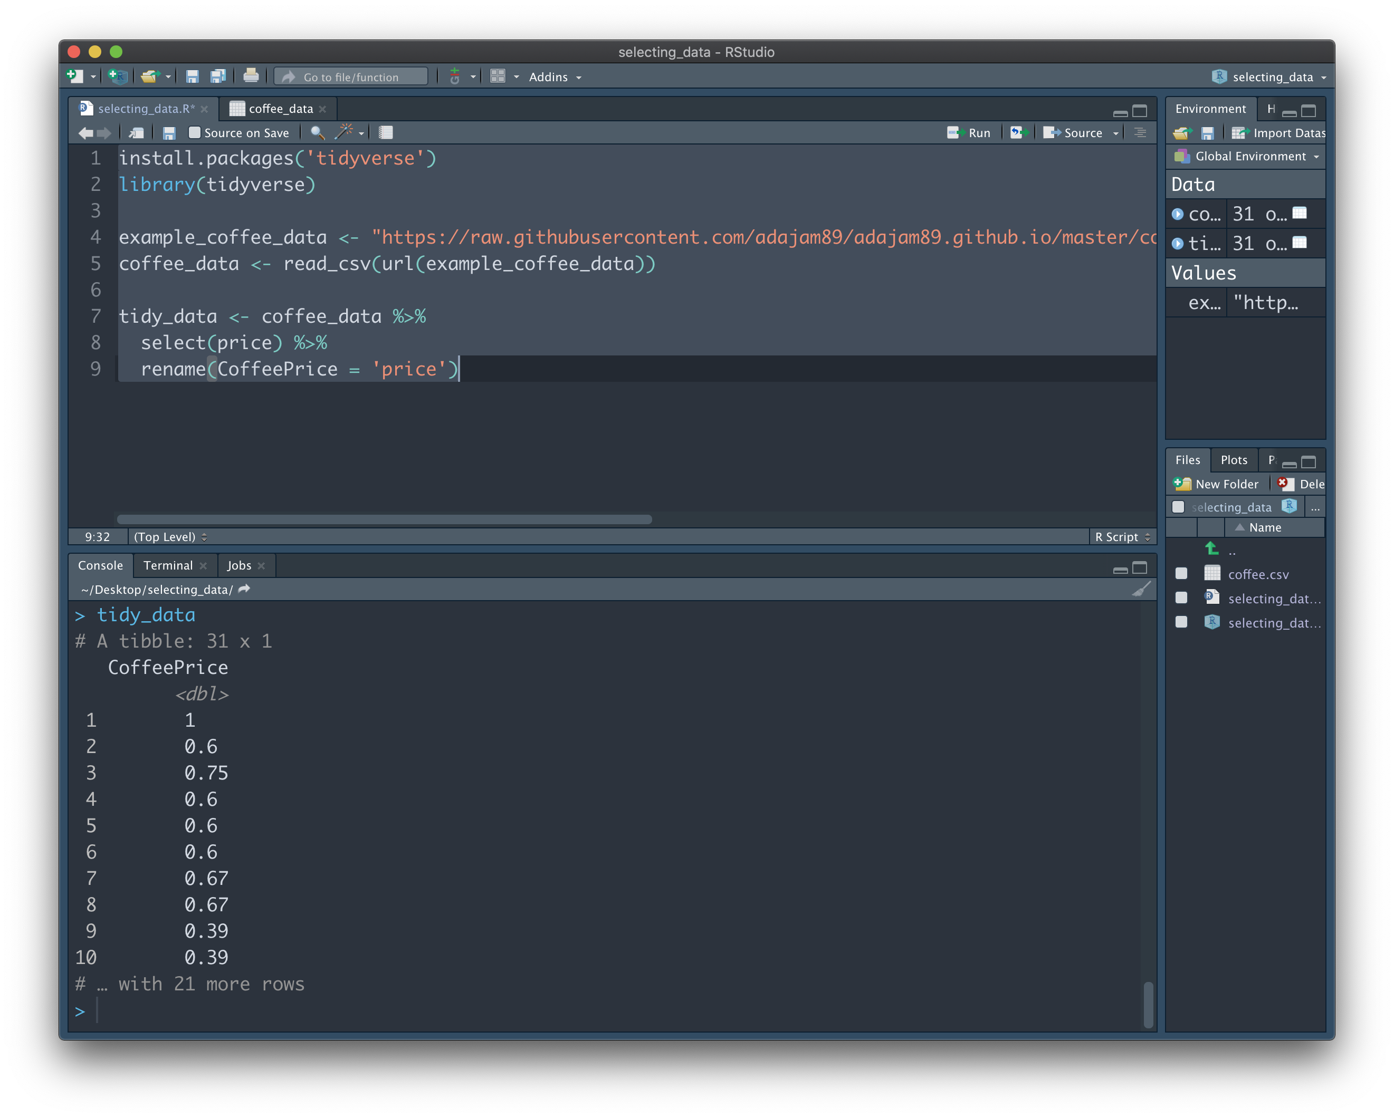Image resolution: width=1394 pixels, height=1118 pixels.
Task: View the ti... data table grid icon
Action: pyautogui.click(x=1300, y=243)
